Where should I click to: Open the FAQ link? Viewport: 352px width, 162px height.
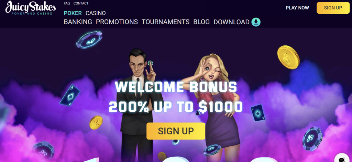[x=67, y=3]
